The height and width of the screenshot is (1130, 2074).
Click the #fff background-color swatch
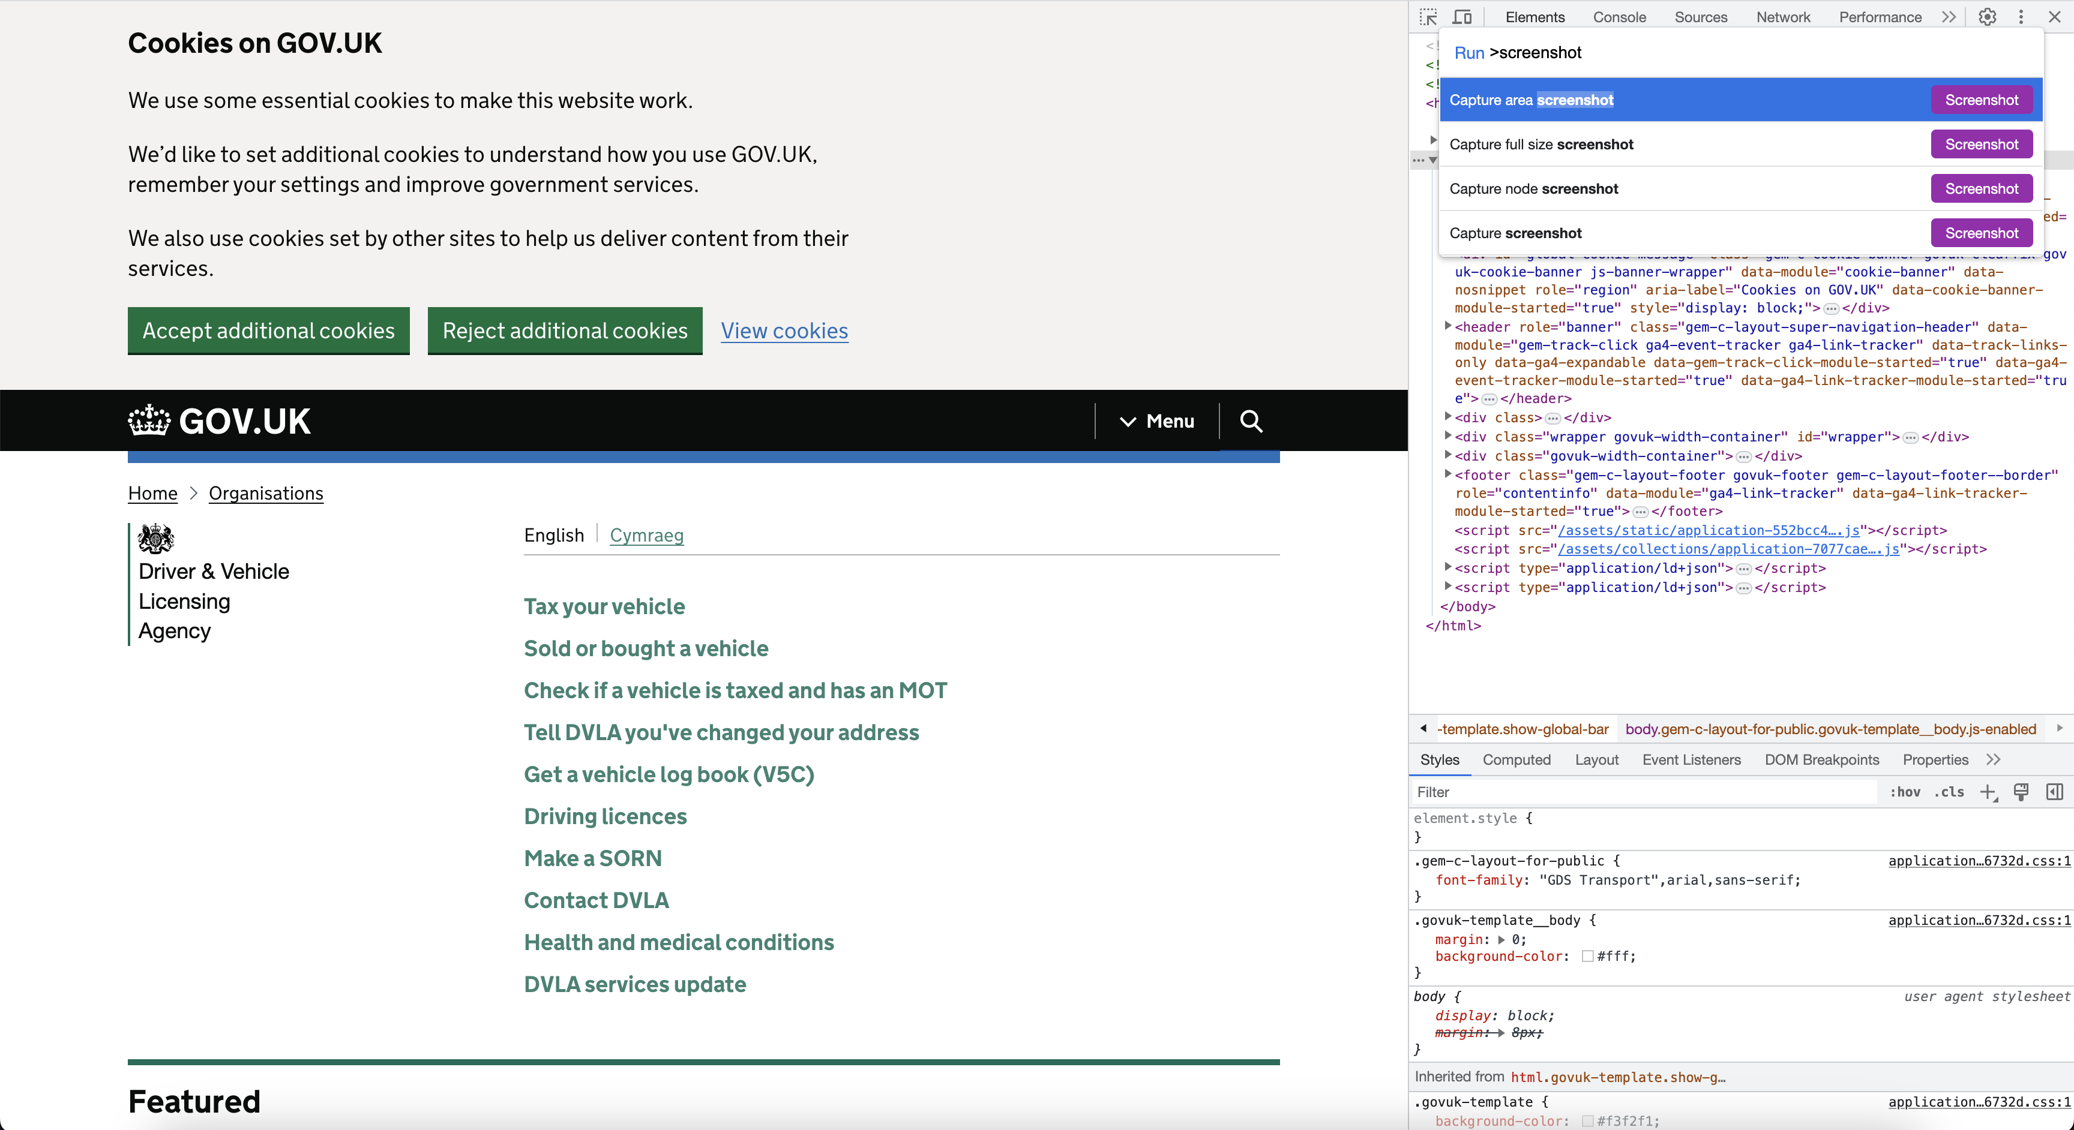pyautogui.click(x=1588, y=956)
